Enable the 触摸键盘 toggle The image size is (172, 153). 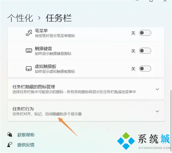(145, 51)
